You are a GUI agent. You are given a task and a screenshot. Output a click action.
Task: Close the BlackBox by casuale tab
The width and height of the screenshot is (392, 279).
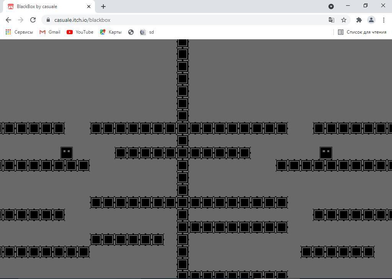click(x=89, y=6)
